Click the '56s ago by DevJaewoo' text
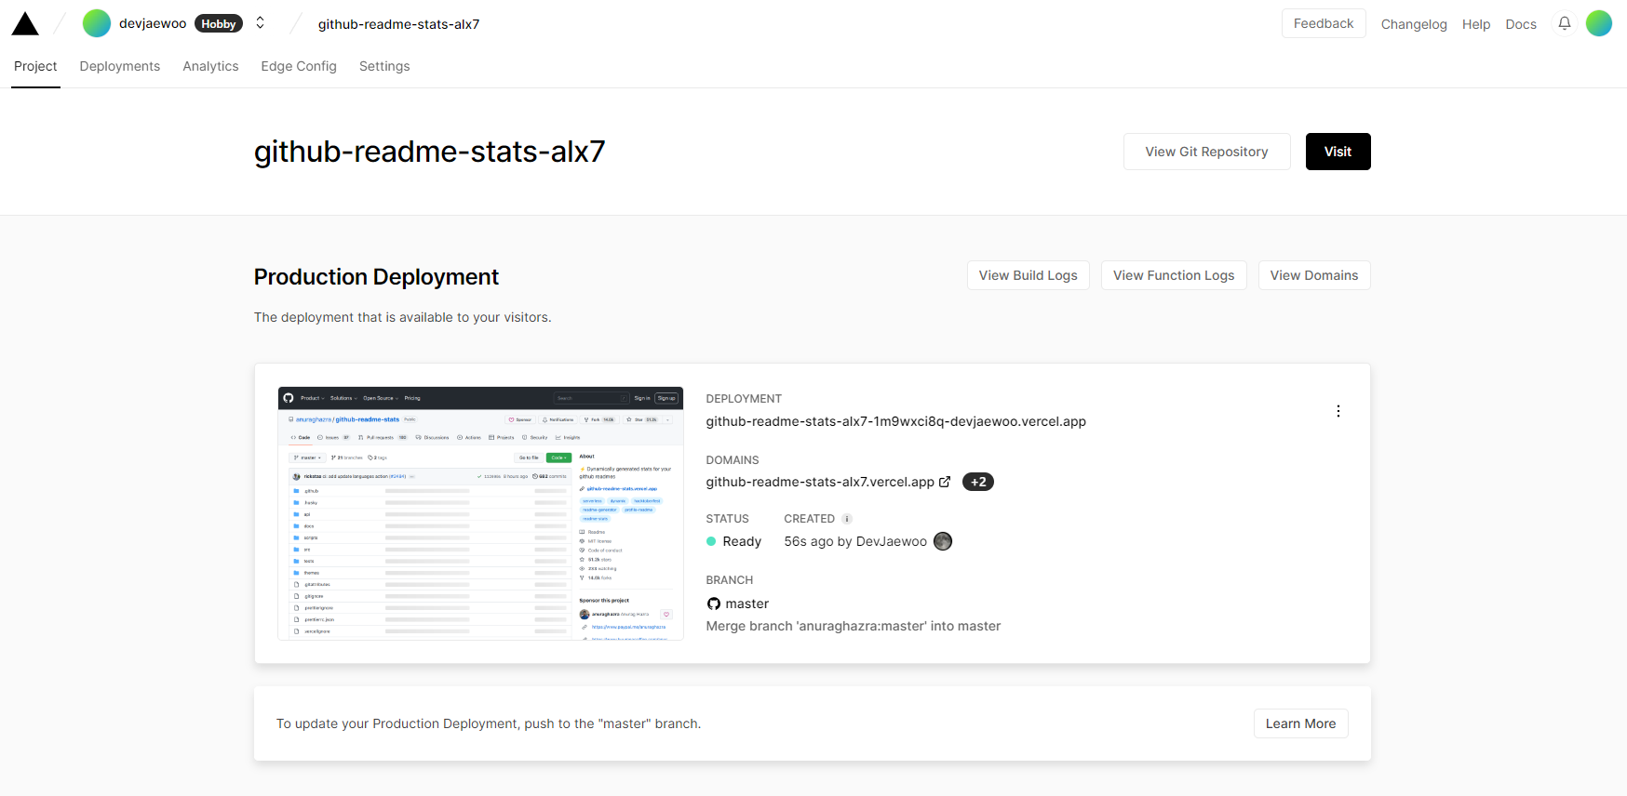 click(x=855, y=541)
